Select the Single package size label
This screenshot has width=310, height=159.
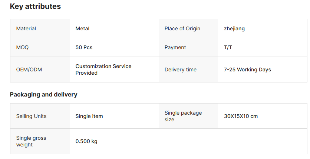click(x=183, y=116)
